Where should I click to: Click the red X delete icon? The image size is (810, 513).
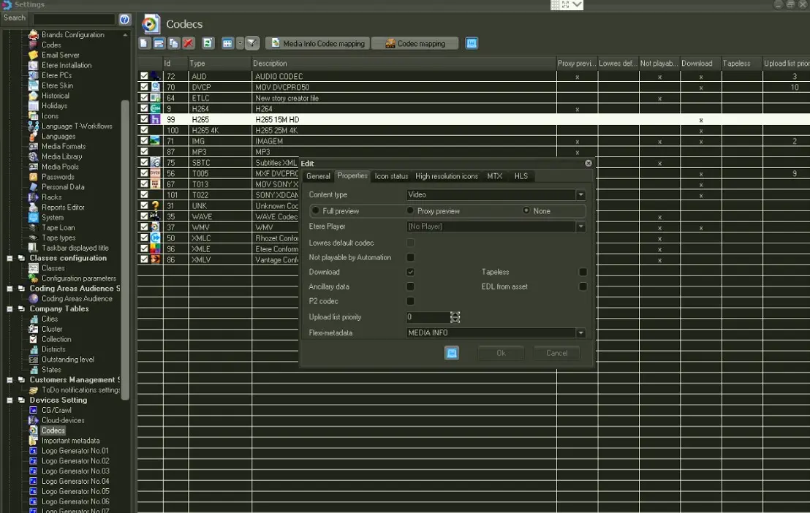[x=189, y=44]
